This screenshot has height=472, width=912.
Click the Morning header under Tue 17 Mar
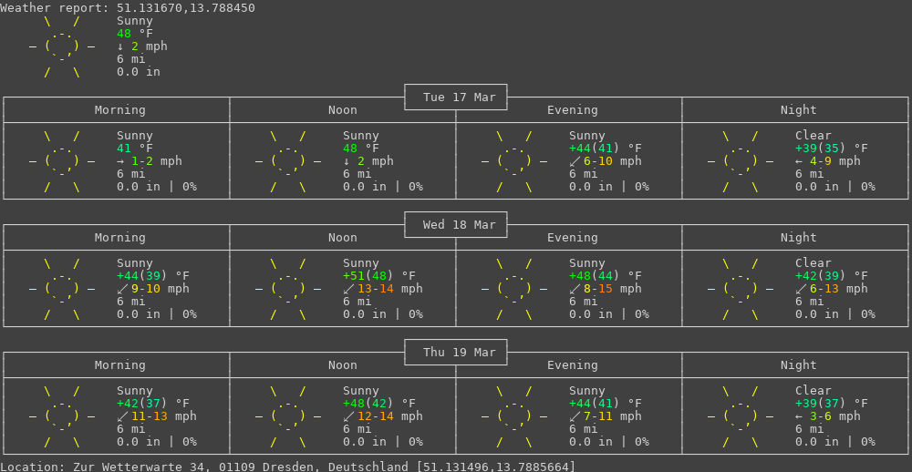(x=120, y=110)
